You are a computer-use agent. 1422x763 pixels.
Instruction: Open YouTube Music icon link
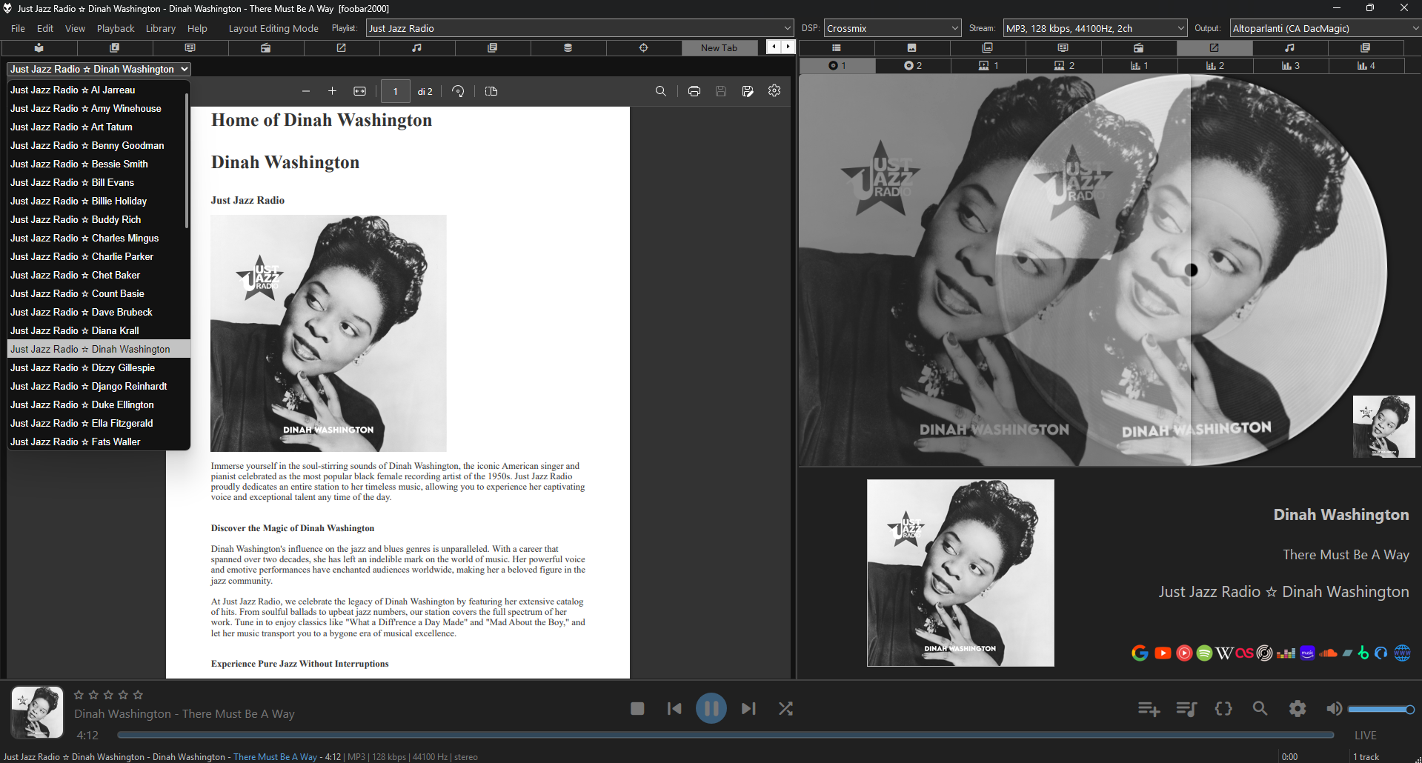click(1184, 653)
